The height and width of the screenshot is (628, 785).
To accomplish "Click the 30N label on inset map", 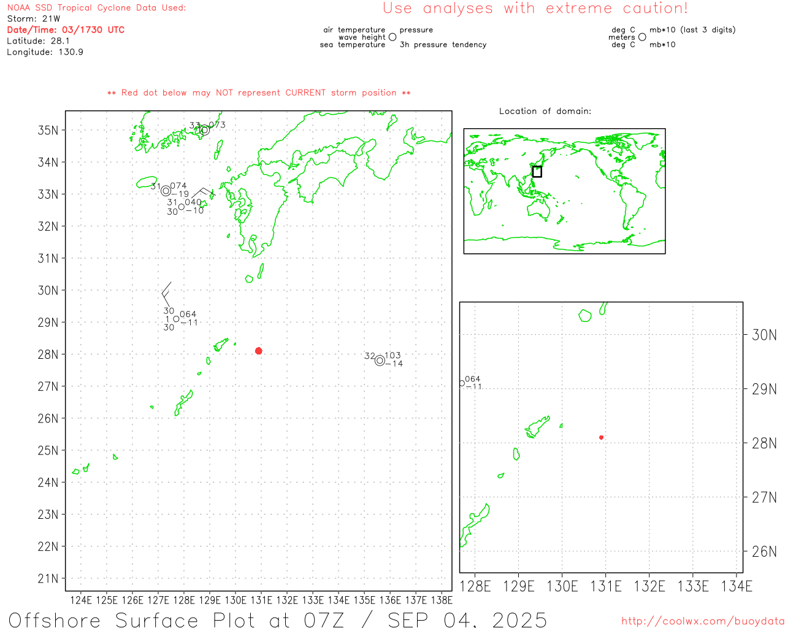I will 764,335.
